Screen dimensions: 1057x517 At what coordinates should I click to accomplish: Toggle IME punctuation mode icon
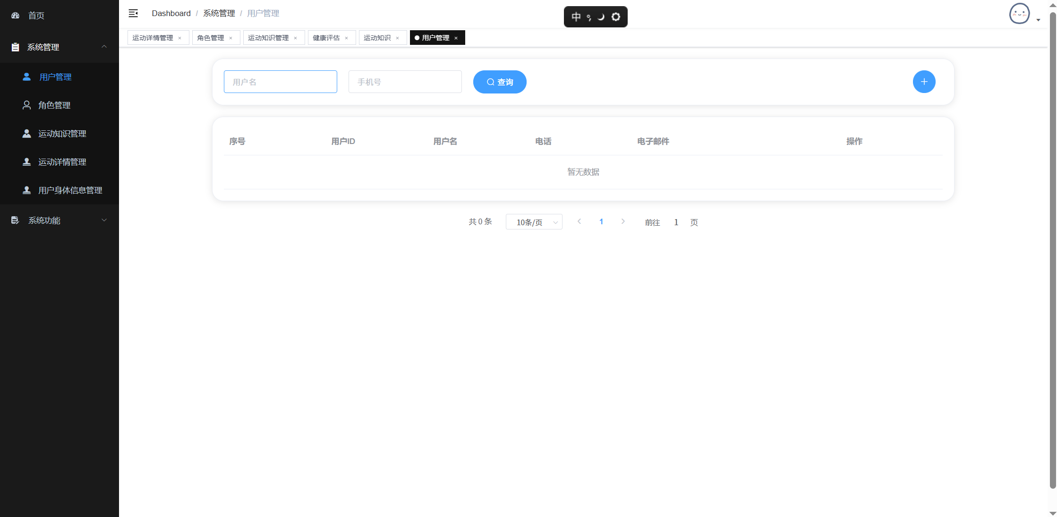(588, 17)
